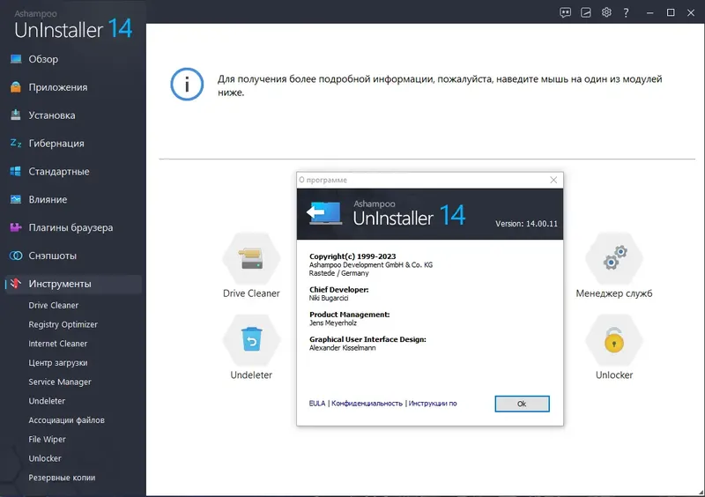705x497 pixels.
Task: Click the Стандартные Windows logo icon
Action: 16,171
